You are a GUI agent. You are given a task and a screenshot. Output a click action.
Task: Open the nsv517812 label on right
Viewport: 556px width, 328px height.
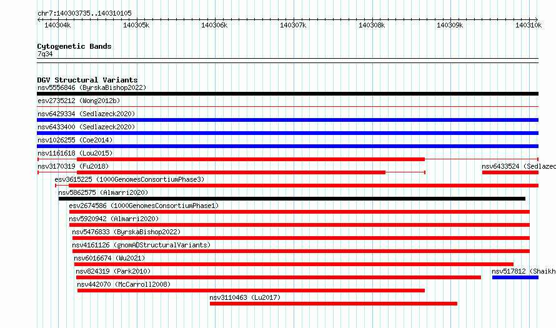click(x=524, y=271)
